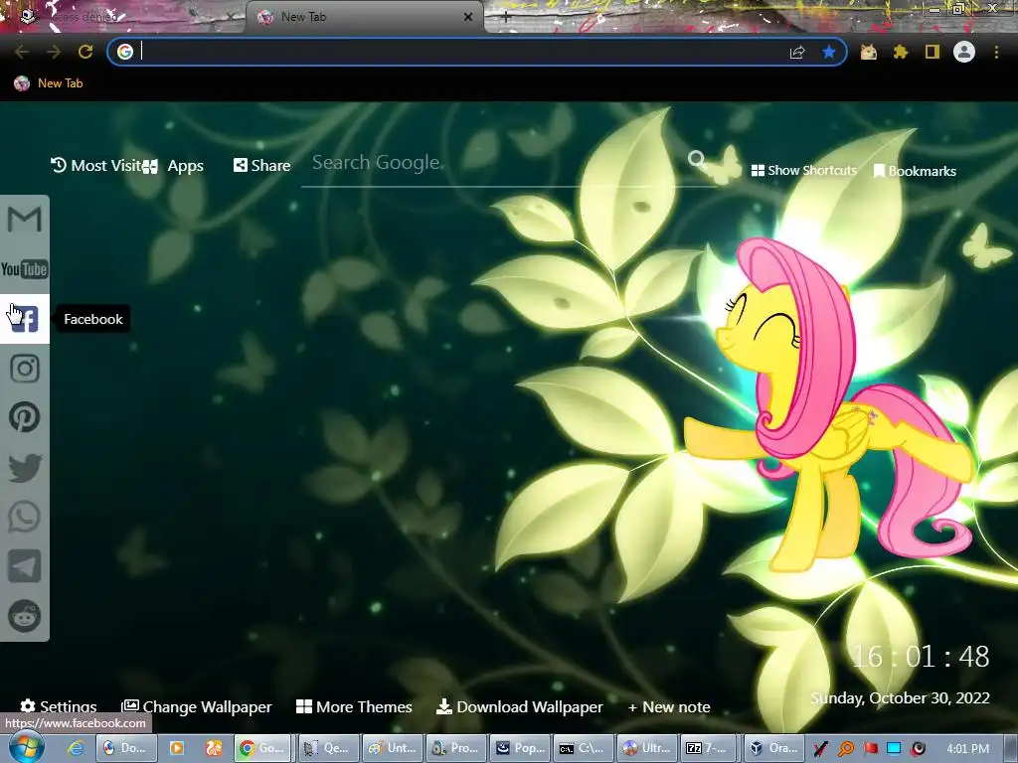Open Gmail from the sidebar
The width and height of the screenshot is (1018, 763).
[25, 220]
